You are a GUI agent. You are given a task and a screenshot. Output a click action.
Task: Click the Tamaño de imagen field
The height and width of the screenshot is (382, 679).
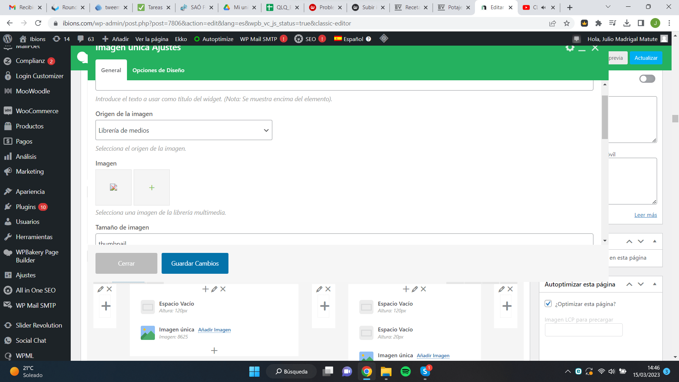pos(344,239)
